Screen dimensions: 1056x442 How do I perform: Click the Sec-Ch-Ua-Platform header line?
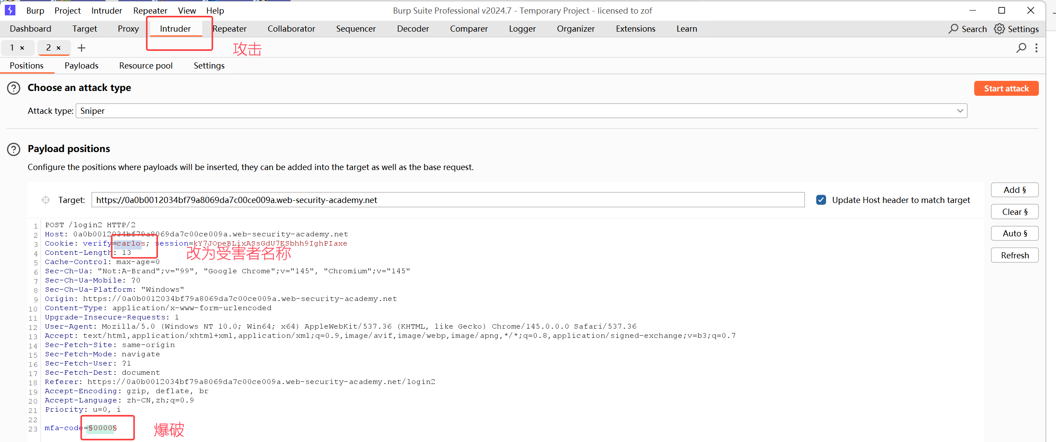[x=114, y=290]
